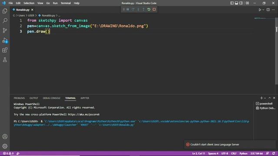Click the editor minimap
This screenshot has width=278, height=156.
tap(264, 18)
